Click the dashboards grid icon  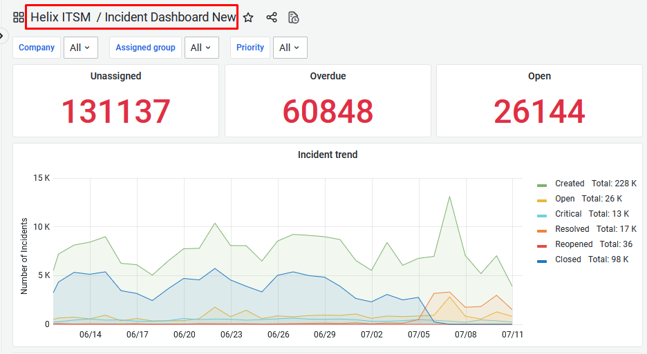tap(19, 17)
